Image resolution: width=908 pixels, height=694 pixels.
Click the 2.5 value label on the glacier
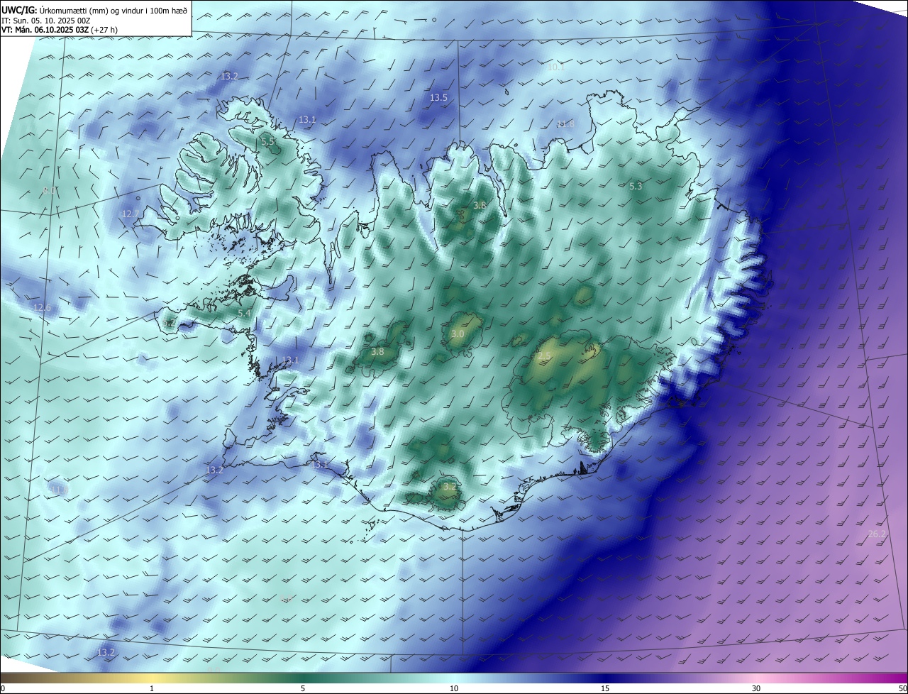pyautogui.click(x=544, y=355)
